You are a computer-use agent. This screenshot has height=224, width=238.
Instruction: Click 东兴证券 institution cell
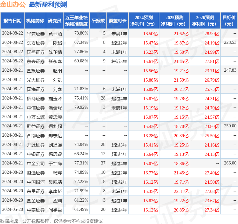(36, 61)
